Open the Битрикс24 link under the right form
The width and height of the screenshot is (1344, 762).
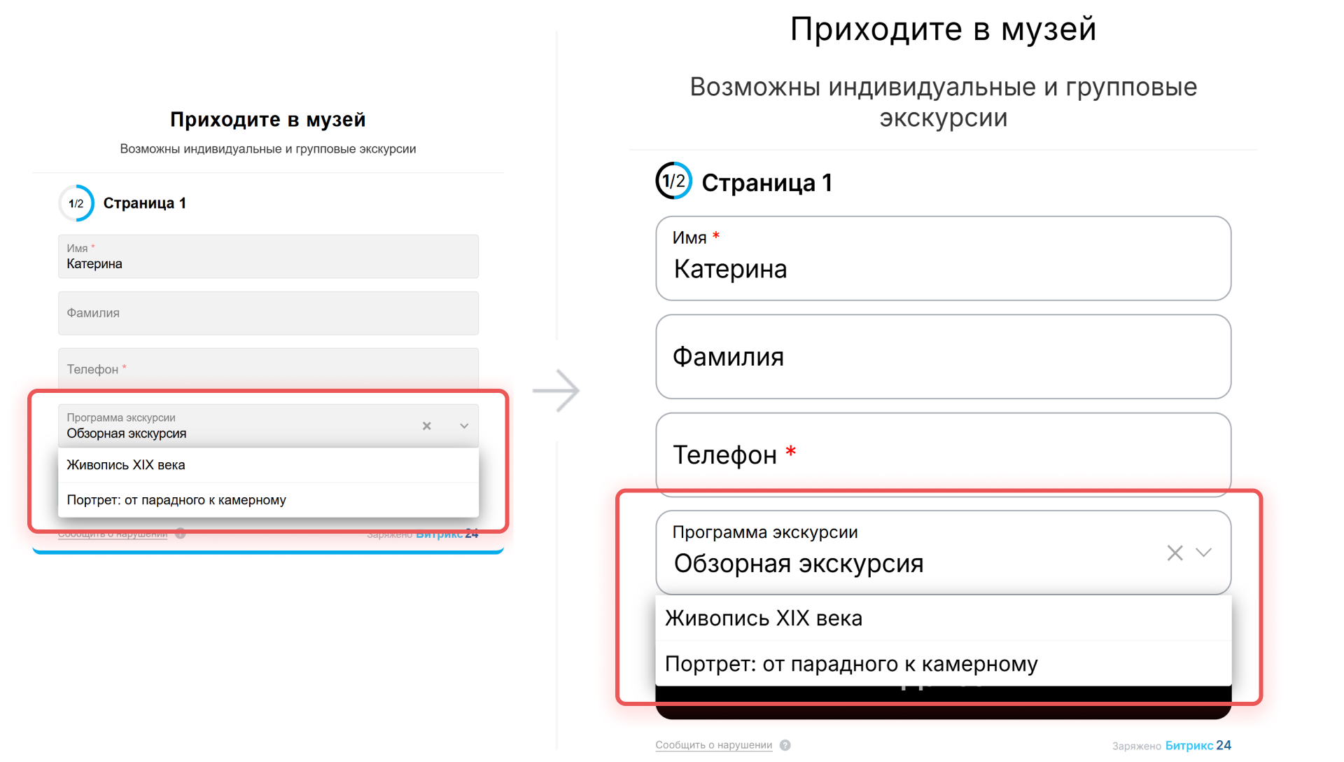pos(1197,745)
